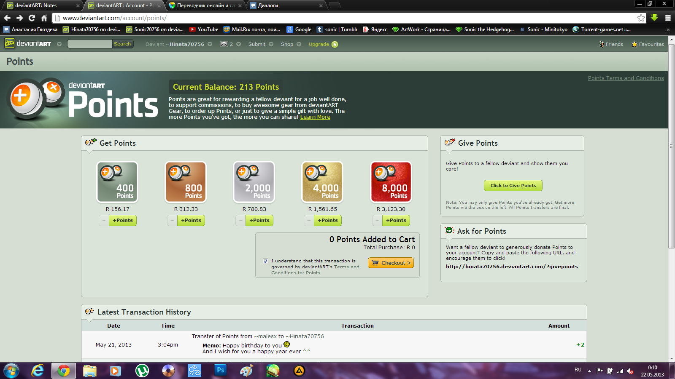Click the Windows Start button
Image resolution: width=675 pixels, height=379 pixels.
click(x=11, y=371)
